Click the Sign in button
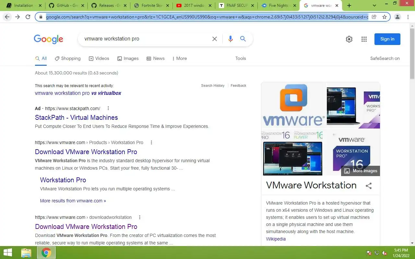Screen dimensions: 415x259 point(387,39)
